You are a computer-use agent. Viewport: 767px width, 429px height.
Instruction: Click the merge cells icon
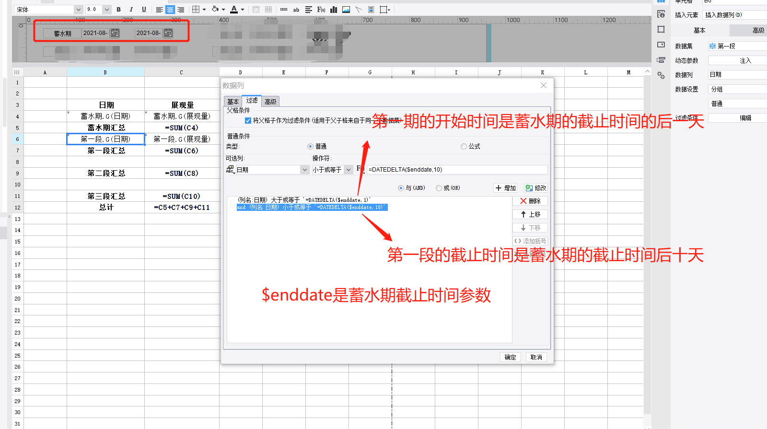coord(256,10)
